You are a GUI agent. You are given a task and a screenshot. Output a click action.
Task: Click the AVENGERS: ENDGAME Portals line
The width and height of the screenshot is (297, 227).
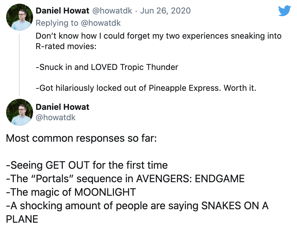[x=125, y=179]
